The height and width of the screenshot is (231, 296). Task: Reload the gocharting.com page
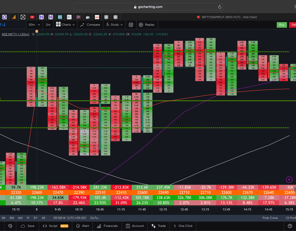(219, 7)
